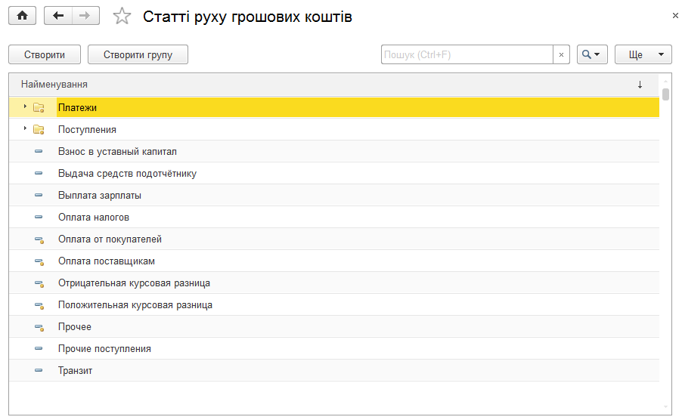Click the Створити групу button
Image resolution: width=682 pixels, height=420 pixels.
click(x=138, y=54)
